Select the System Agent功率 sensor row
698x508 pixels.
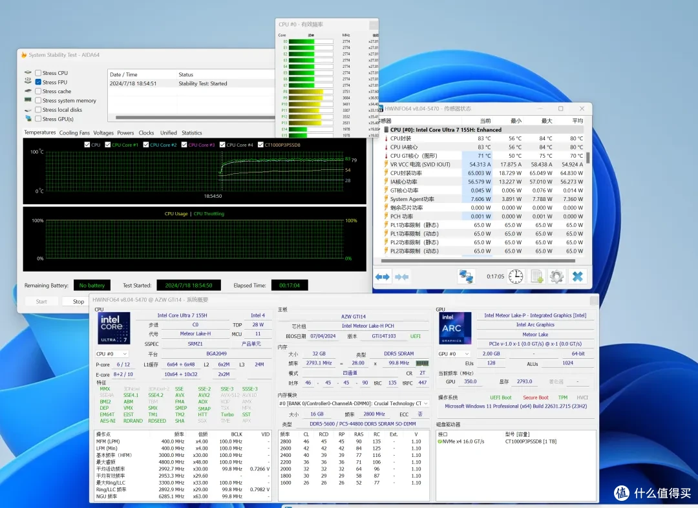(483, 199)
